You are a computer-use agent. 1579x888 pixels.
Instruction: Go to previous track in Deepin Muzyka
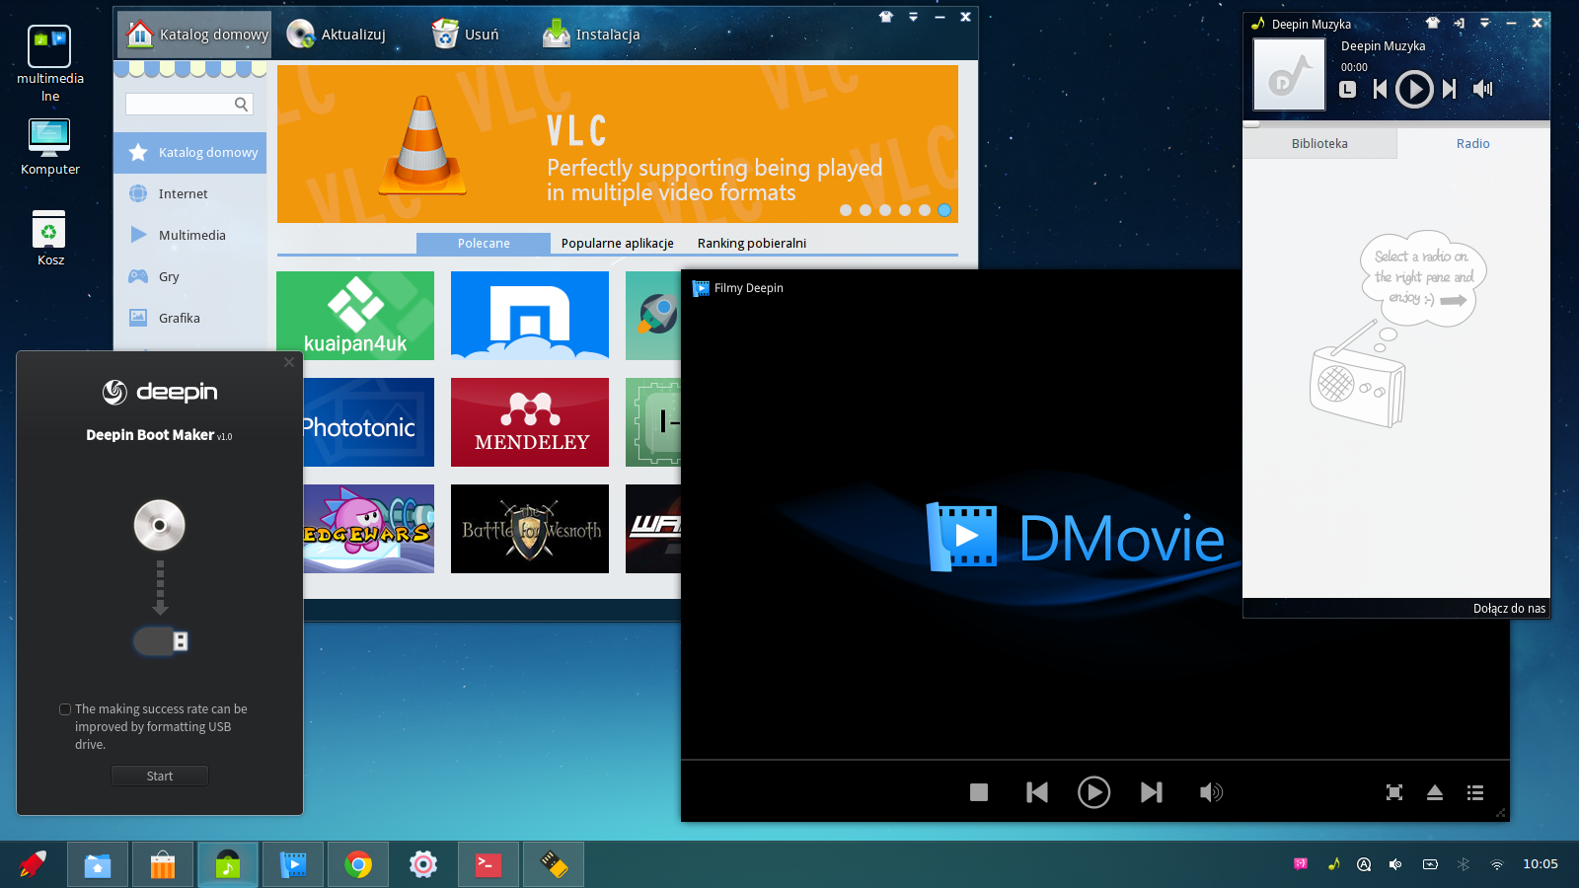pos(1381,89)
